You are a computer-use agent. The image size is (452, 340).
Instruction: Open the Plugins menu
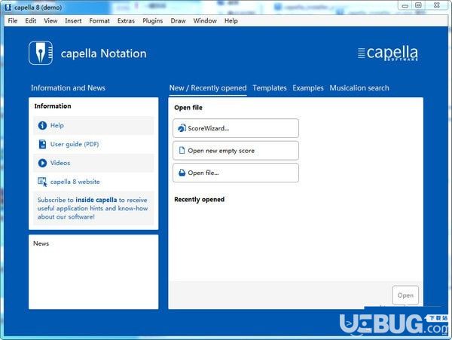click(152, 21)
